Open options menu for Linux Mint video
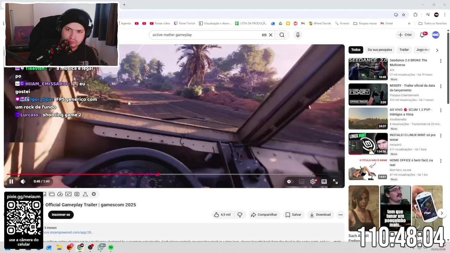Image resolution: width=450 pixels, height=253 pixels. point(441,136)
